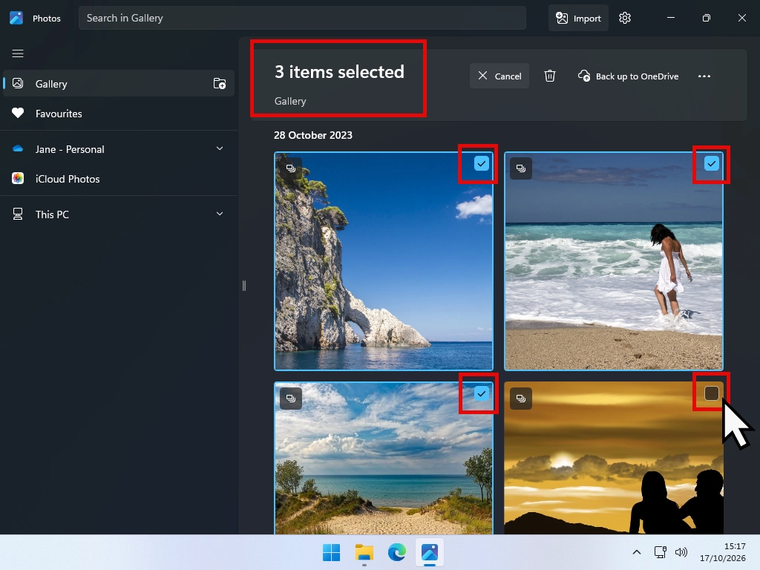The height and width of the screenshot is (570, 760).
Task: Open the woman in white dress thumbnail
Action: 614,261
